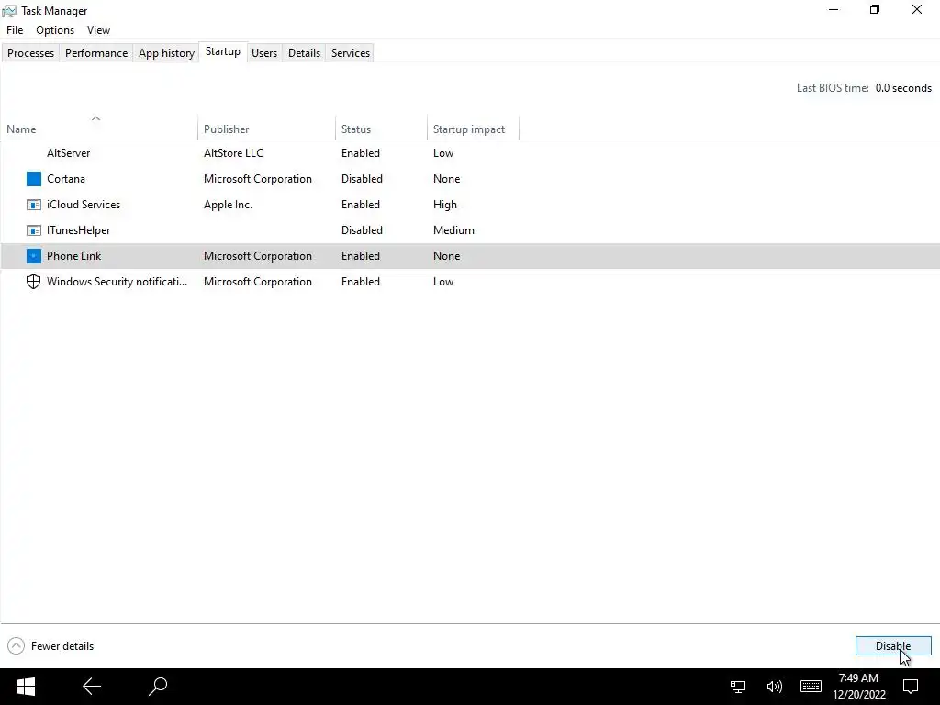Collapse view with Fewer details arrow
Viewport: 940px width, 705px height.
click(x=17, y=645)
